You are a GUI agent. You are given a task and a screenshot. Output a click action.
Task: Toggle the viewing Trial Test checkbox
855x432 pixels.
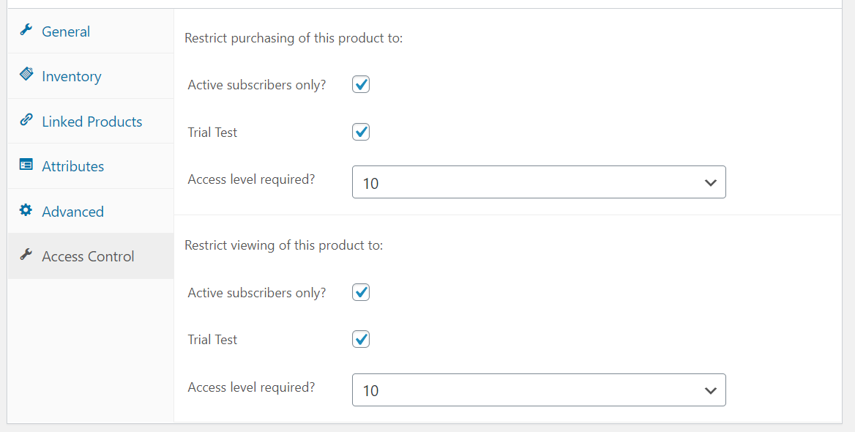(x=361, y=340)
